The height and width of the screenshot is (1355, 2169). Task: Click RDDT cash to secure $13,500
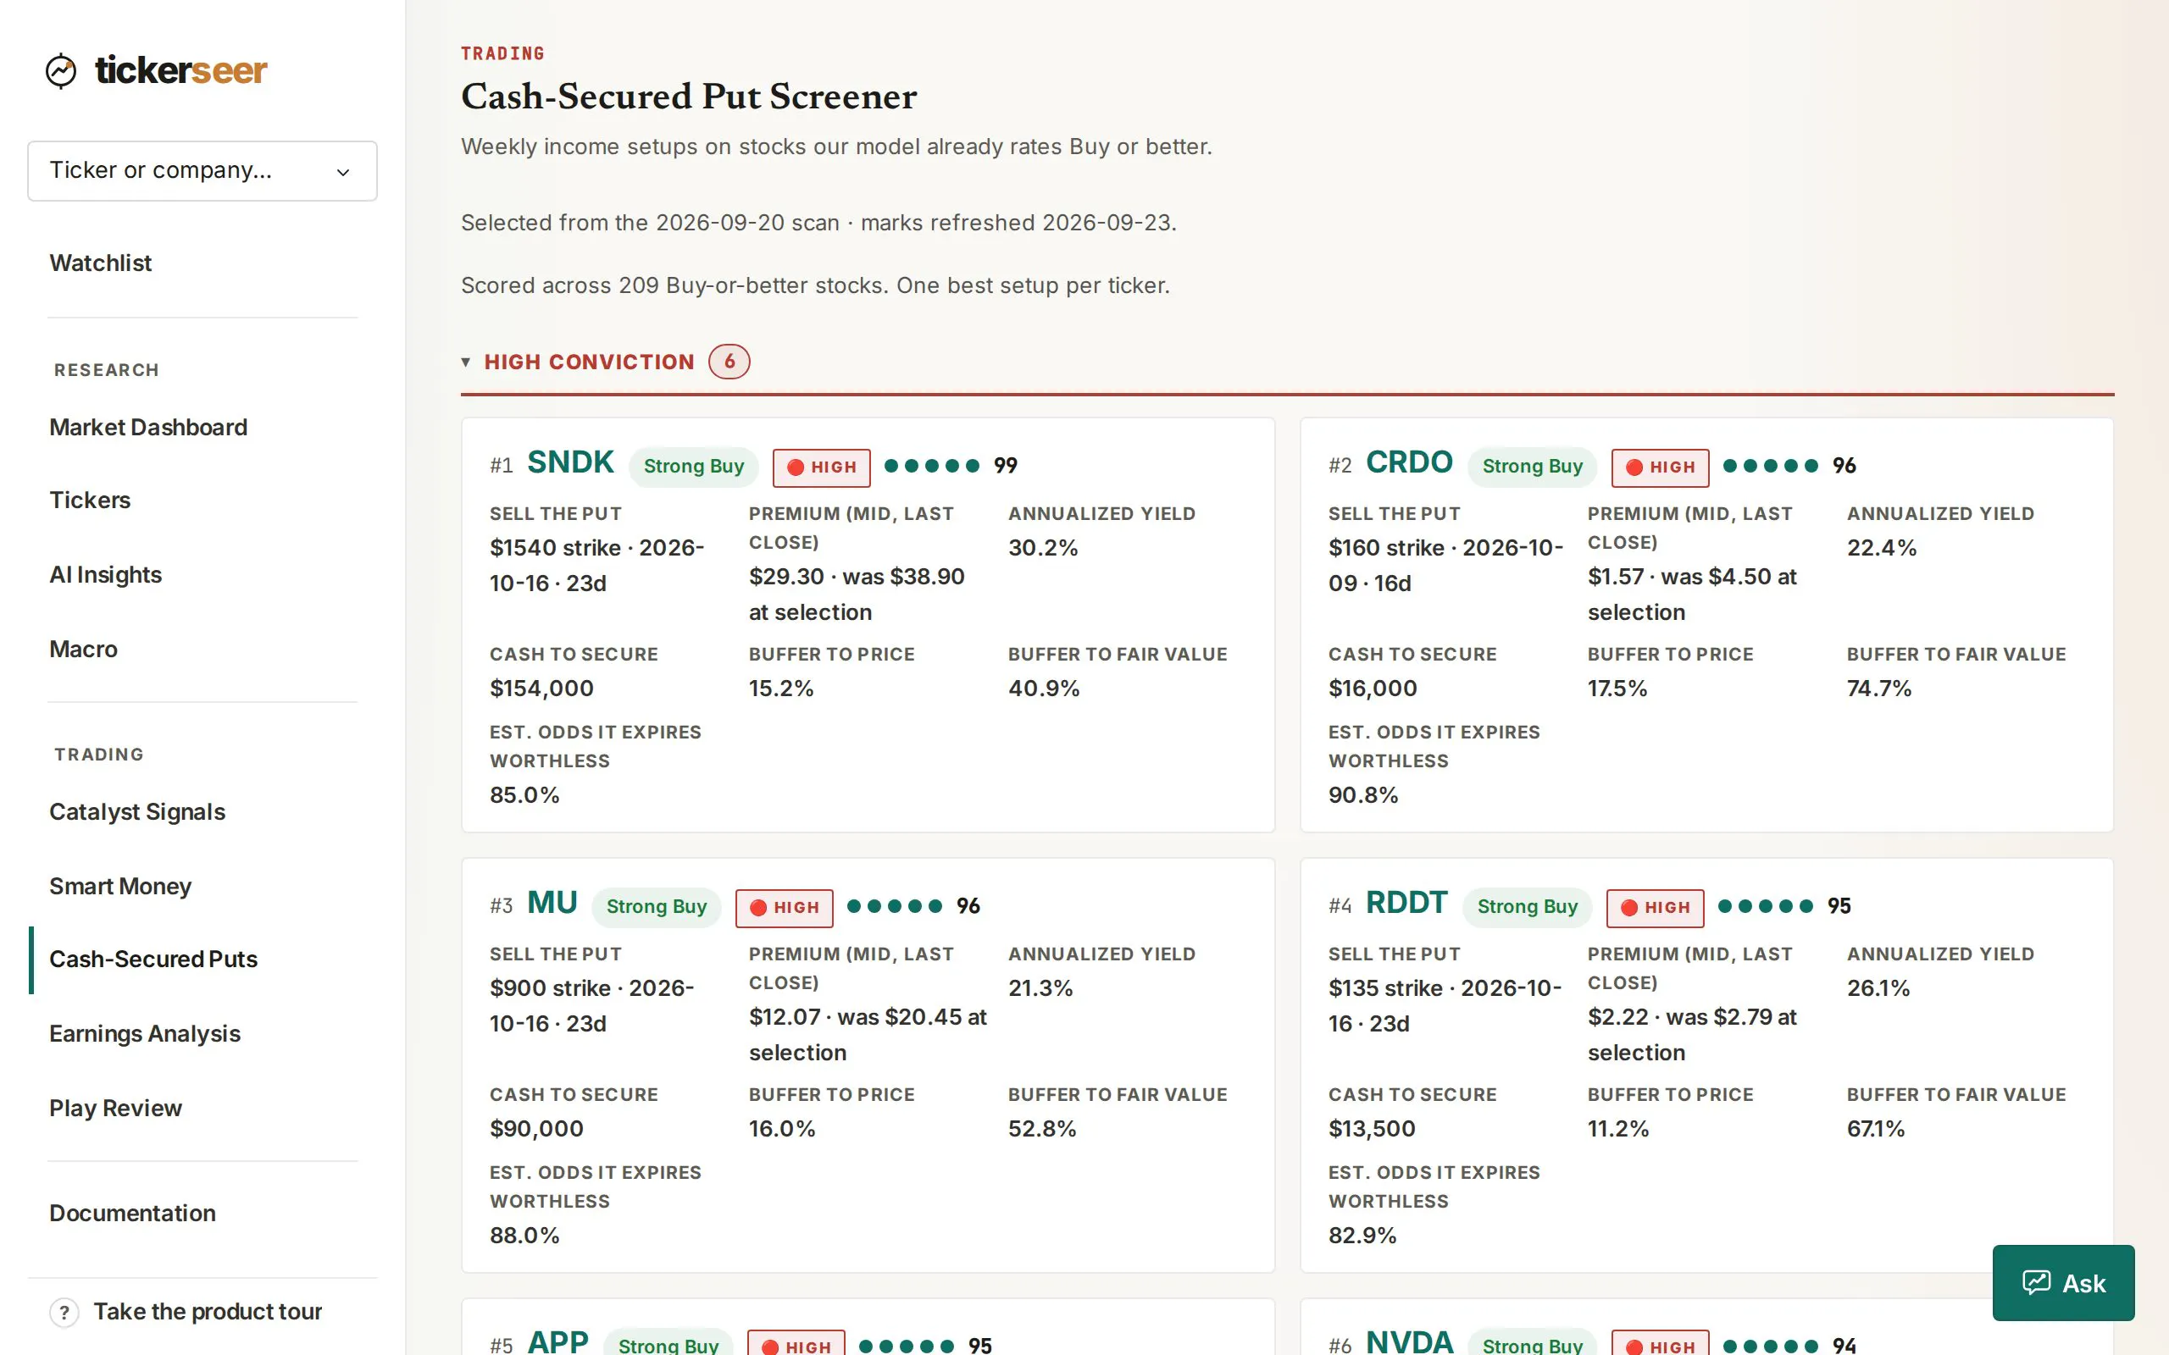point(1373,1128)
